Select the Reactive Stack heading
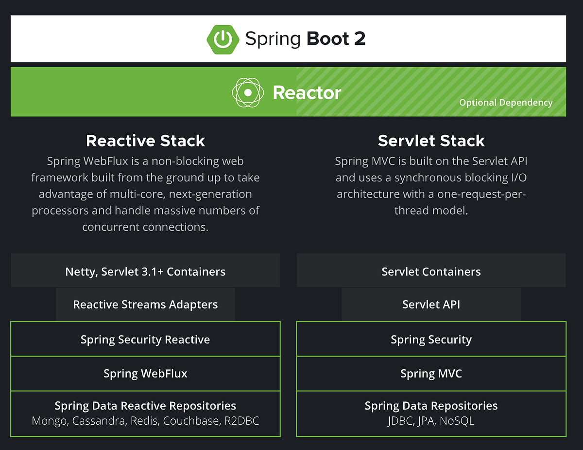 [145, 141]
